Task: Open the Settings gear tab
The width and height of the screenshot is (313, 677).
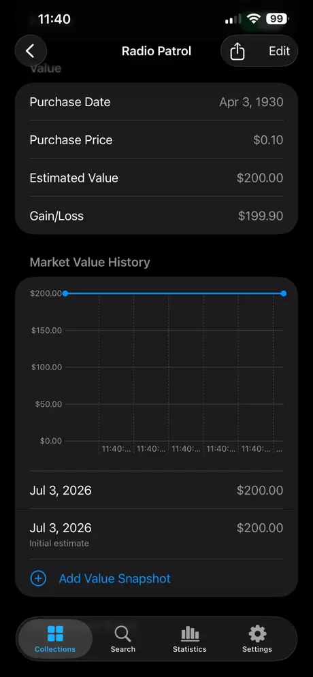Action: pyautogui.click(x=257, y=639)
